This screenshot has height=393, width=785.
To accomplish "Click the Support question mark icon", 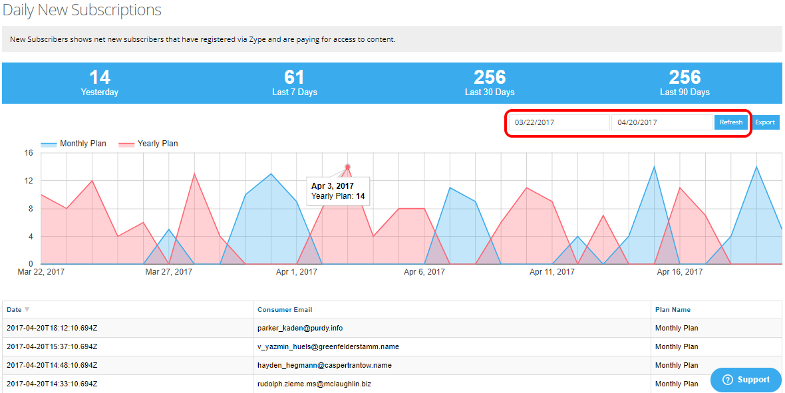I will [728, 380].
